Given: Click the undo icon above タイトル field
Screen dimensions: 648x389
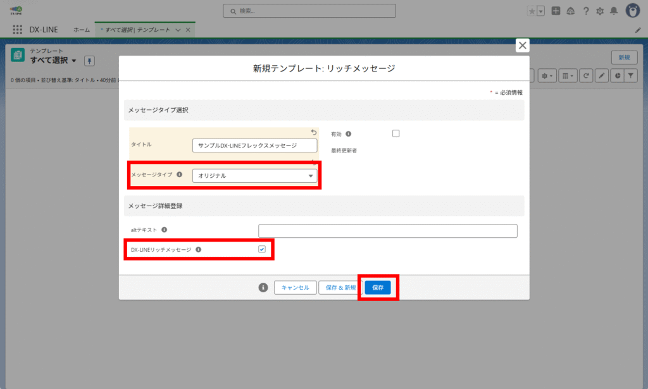Looking at the screenshot, I should (x=314, y=132).
